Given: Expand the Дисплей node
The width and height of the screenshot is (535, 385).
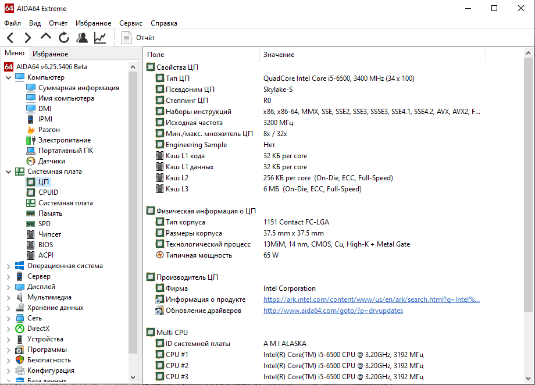Looking at the screenshot, I should click(x=9, y=287).
